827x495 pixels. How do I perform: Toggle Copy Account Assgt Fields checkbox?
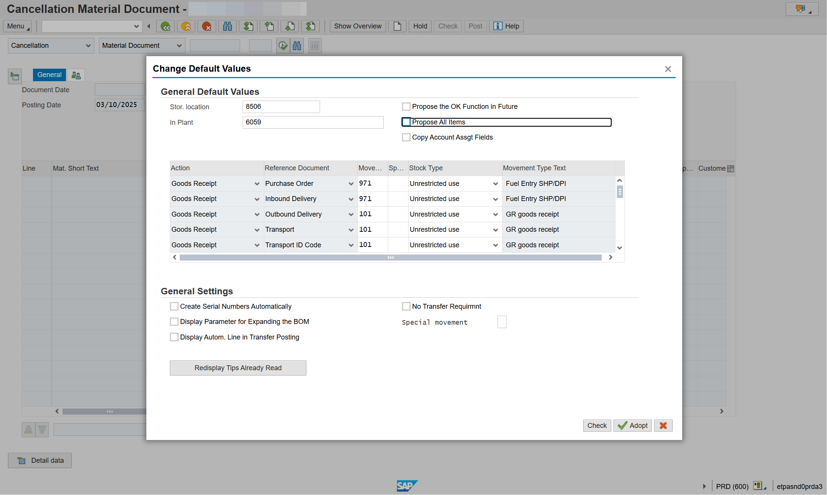(x=406, y=137)
